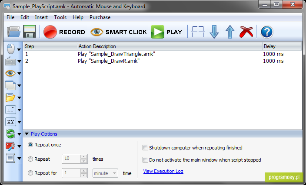Click the Step column header
This screenshot has width=306, height=185.
tap(50, 46)
